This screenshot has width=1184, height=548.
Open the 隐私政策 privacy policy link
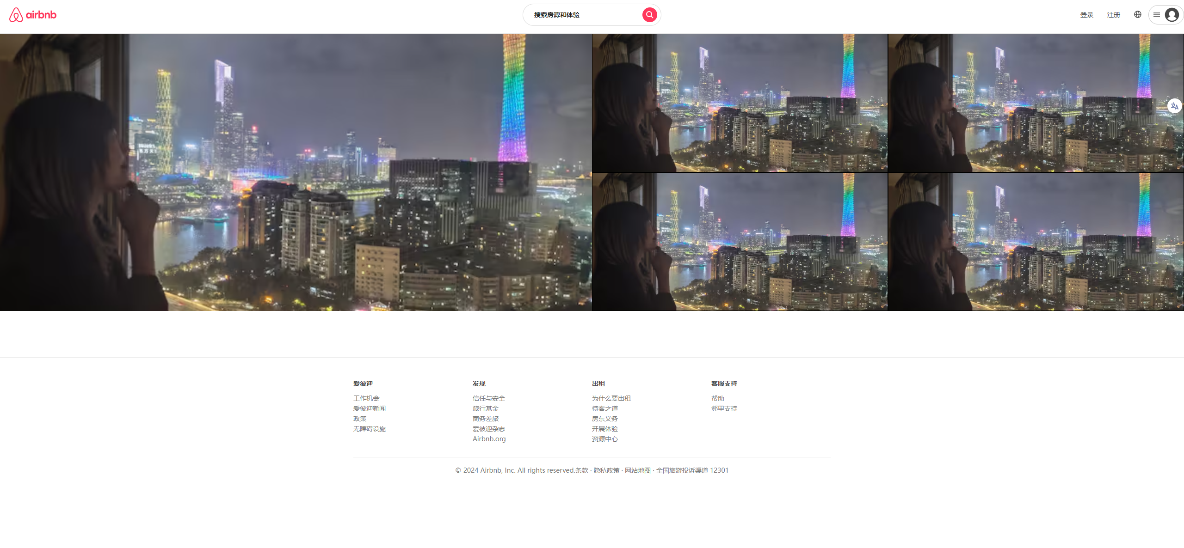[x=606, y=470]
